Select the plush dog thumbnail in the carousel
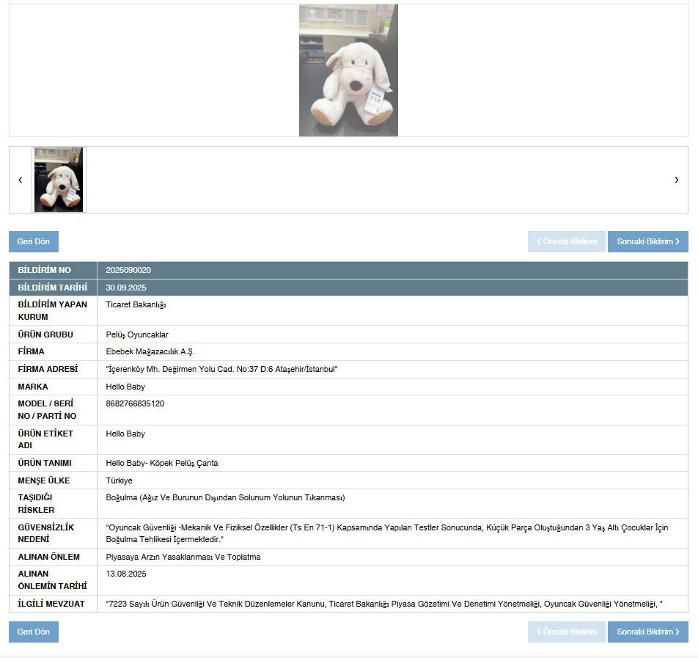The image size is (698, 658). pyautogui.click(x=59, y=180)
